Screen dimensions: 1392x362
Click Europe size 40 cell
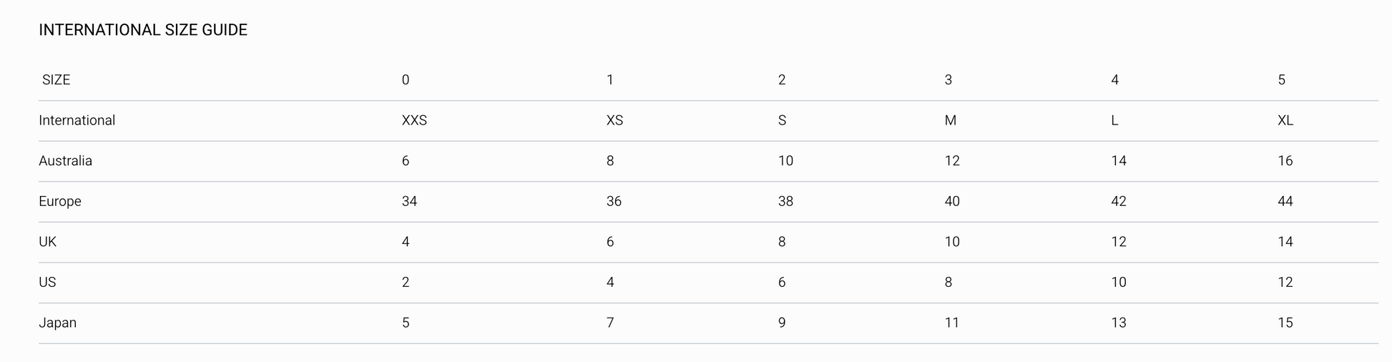952,202
